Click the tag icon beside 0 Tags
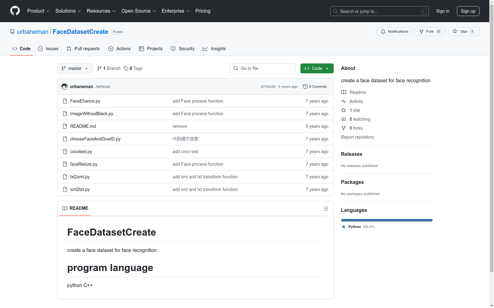This screenshot has height=308, width=494. pos(126,68)
